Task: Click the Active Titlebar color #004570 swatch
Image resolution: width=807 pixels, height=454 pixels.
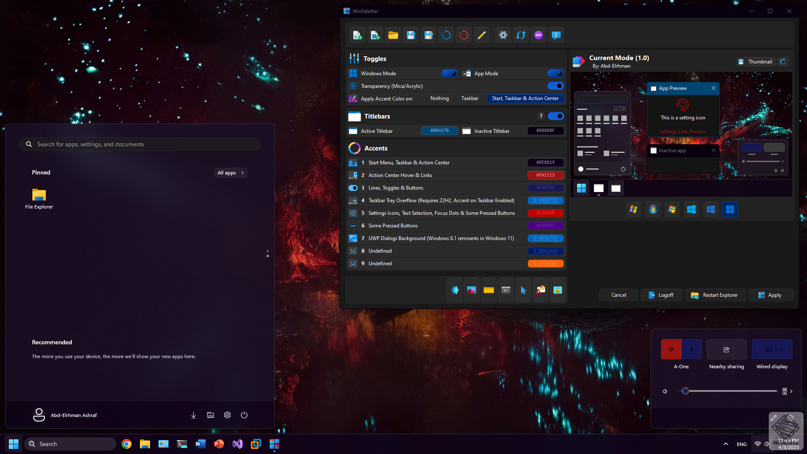Action: coord(439,131)
